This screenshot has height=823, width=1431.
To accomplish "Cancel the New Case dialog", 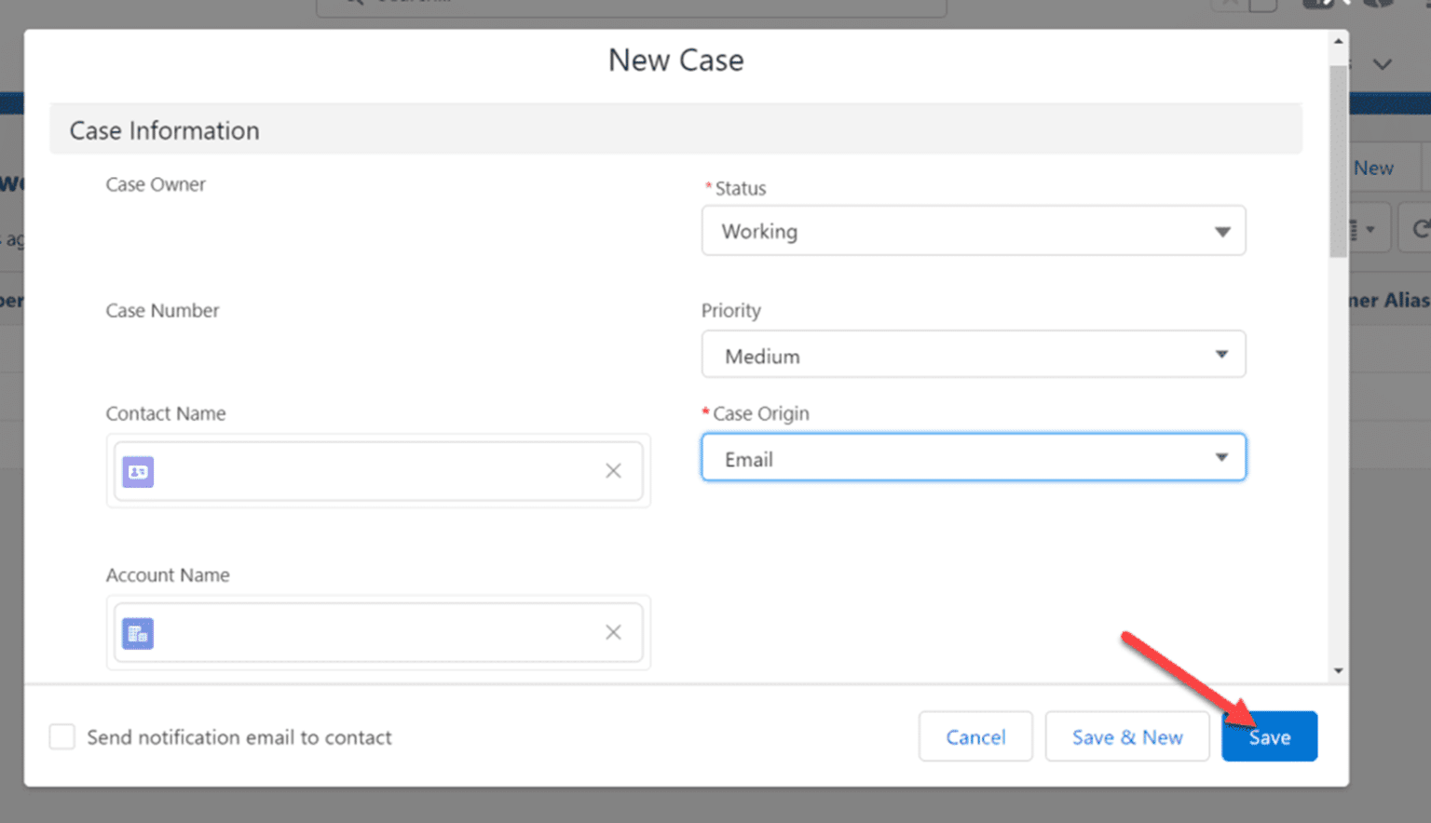I will (975, 736).
